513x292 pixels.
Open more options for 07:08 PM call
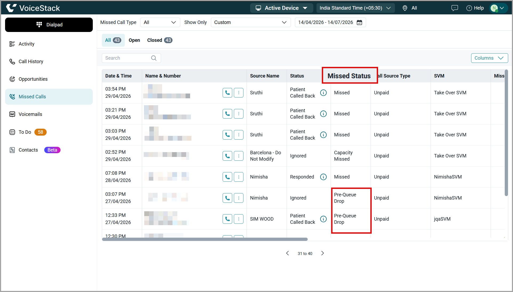[239, 177]
